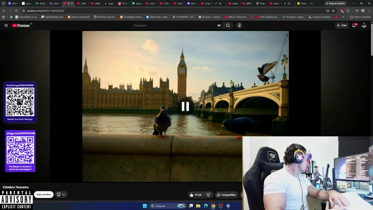Switch to the Ajuda tab
The image size is (373, 210).
pyautogui.click(x=137, y=3)
